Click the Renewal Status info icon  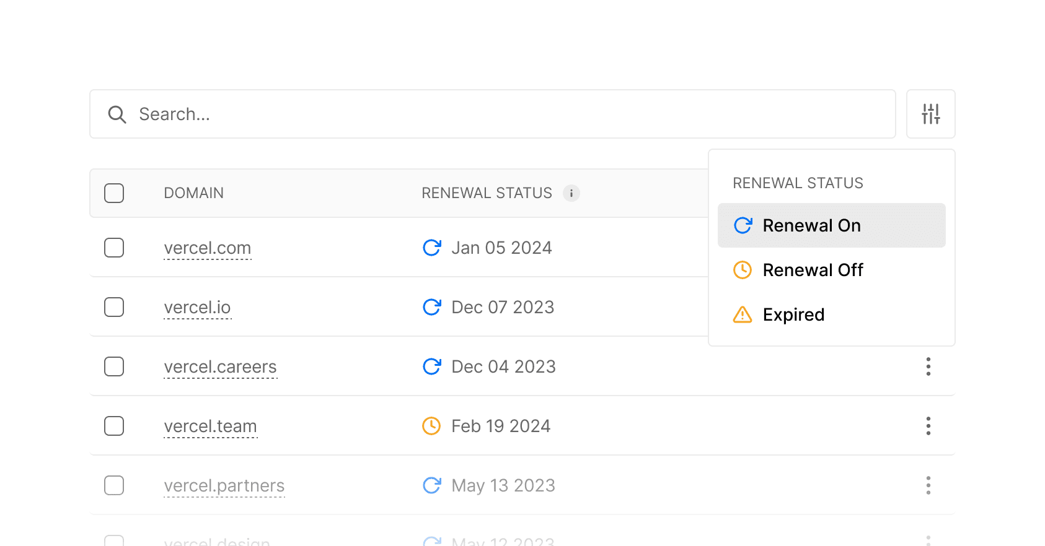pyautogui.click(x=571, y=193)
